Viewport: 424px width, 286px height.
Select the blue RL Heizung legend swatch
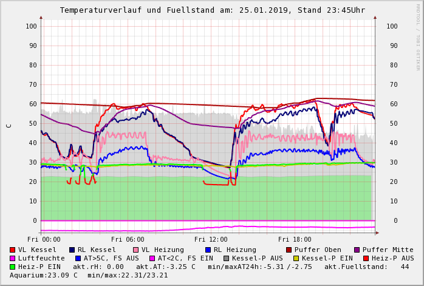pyautogui.click(x=208, y=250)
